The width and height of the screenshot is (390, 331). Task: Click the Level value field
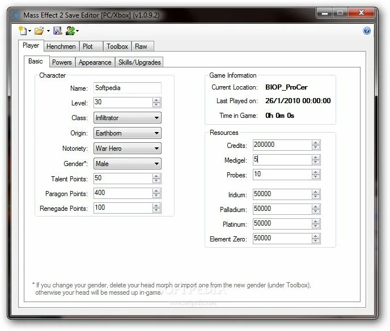click(123, 103)
